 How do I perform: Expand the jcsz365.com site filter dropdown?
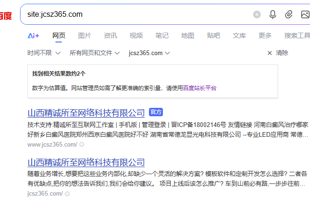(x=149, y=53)
